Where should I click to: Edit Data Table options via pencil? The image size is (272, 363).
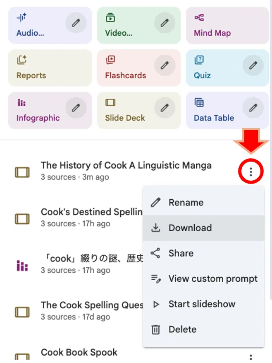[x=253, y=108]
